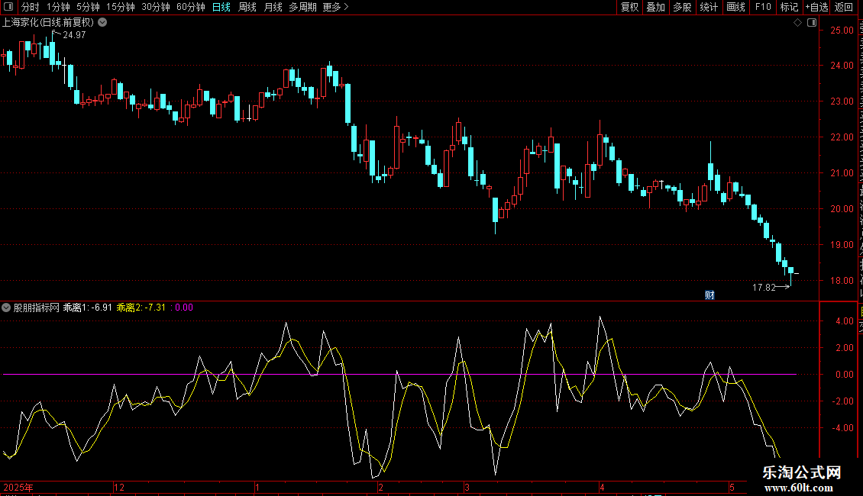Toggle the panel icon before 分时
863x496 pixels.
(x=8, y=7)
